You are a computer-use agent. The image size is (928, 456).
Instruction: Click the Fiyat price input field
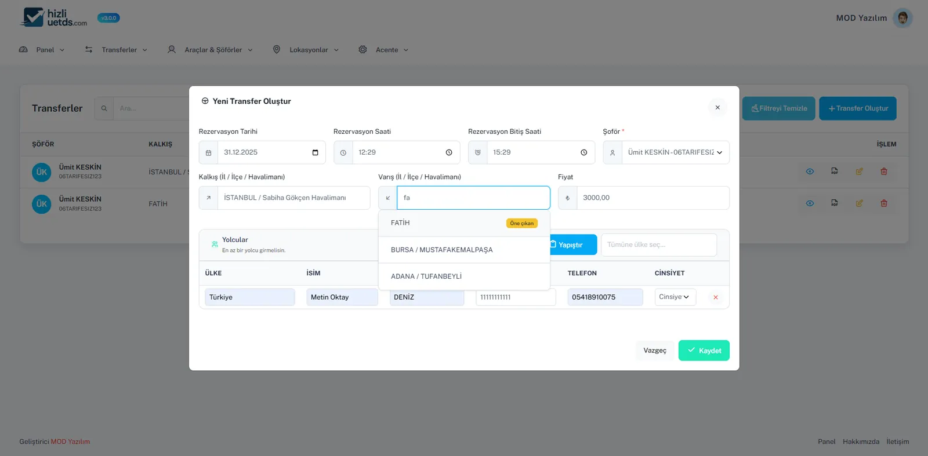[652, 198]
